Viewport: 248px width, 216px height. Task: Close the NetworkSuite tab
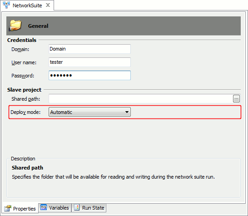click(48, 5)
